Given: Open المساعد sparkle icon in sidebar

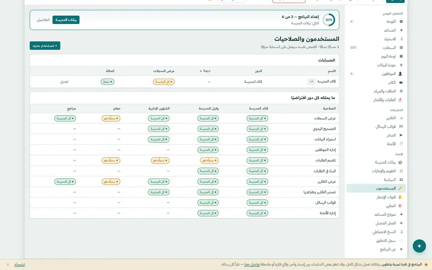Looking at the screenshot, I should point(401,30).
